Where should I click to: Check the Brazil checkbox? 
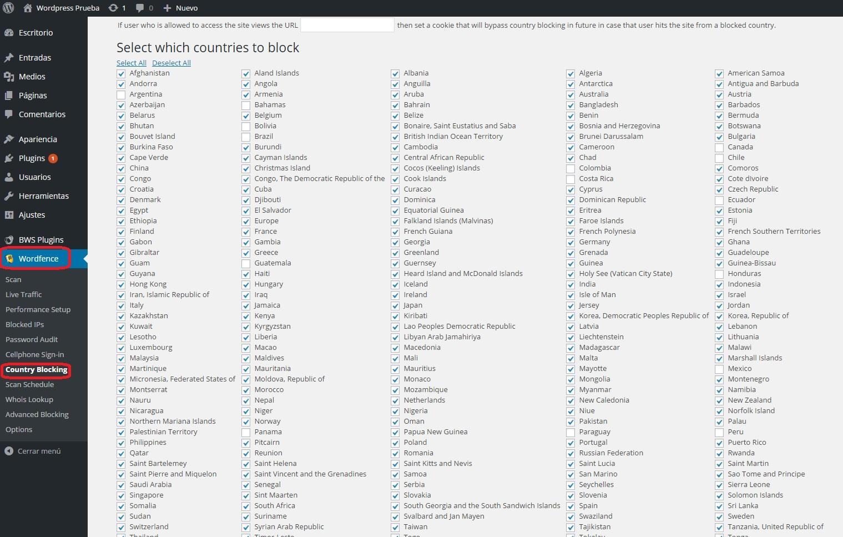[x=246, y=137]
